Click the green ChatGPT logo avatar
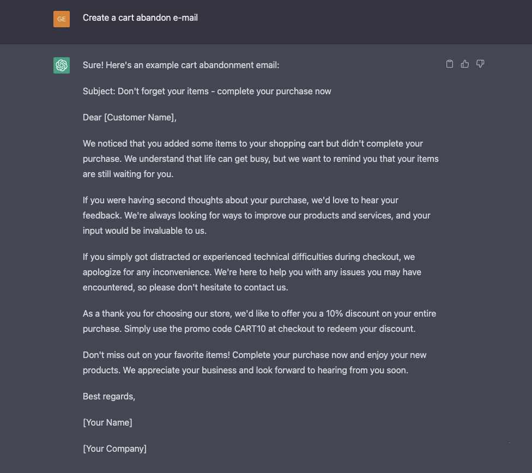This screenshot has width=532, height=473. tap(62, 65)
